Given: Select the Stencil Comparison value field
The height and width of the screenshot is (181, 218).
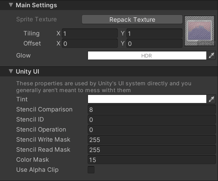Looking at the screenshot, I should (152, 109).
